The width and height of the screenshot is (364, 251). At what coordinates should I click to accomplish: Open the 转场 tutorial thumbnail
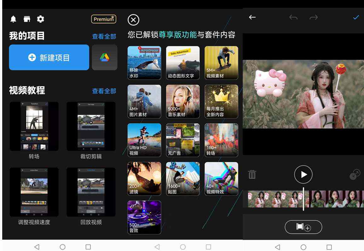click(34, 126)
